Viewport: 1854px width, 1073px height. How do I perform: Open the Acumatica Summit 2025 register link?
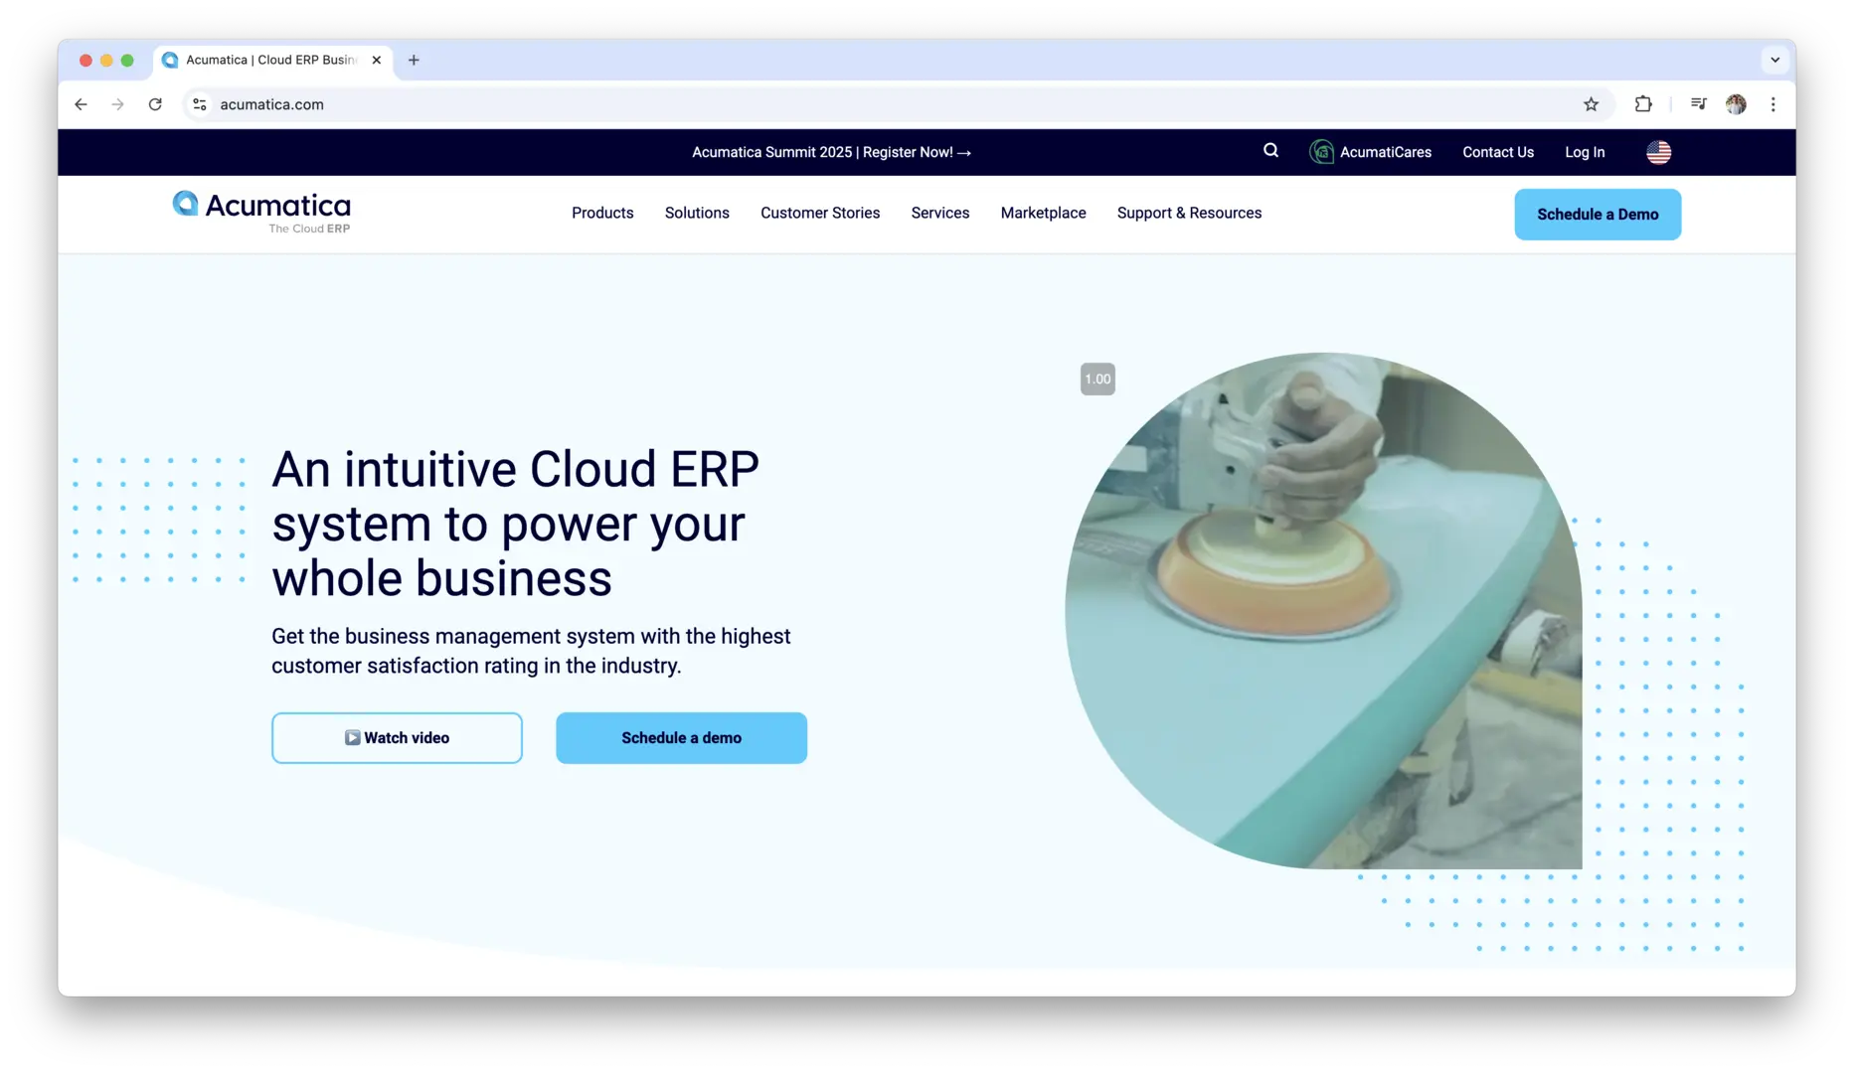831,152
